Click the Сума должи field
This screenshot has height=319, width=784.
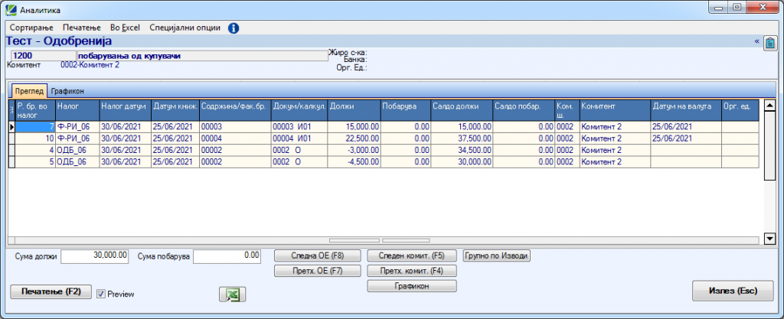94,256
